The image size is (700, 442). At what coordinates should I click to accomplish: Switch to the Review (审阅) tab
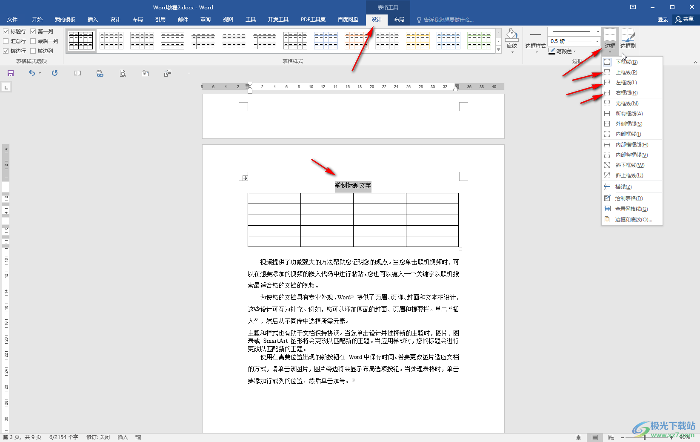[206, 20]
